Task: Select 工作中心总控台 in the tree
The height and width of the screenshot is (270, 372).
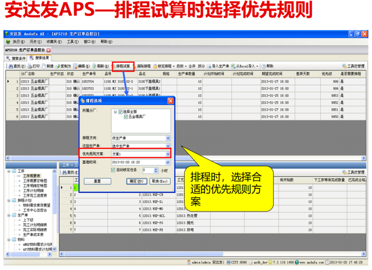Action: click(35, 210)
